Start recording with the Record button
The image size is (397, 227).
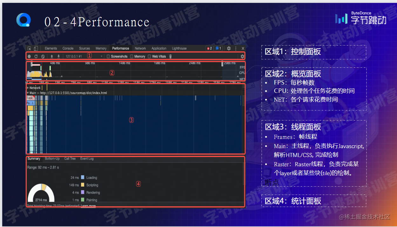(x=29, y=56)
